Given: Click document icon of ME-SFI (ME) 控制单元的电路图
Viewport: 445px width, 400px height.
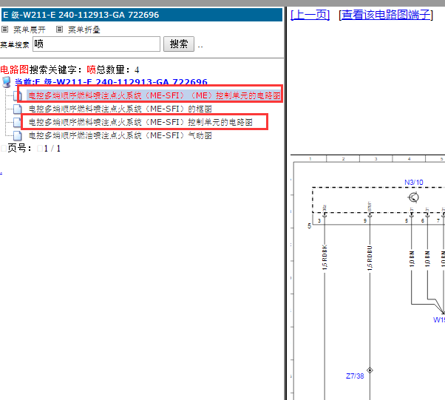Looking at the screenshot, I should [18, 95].
